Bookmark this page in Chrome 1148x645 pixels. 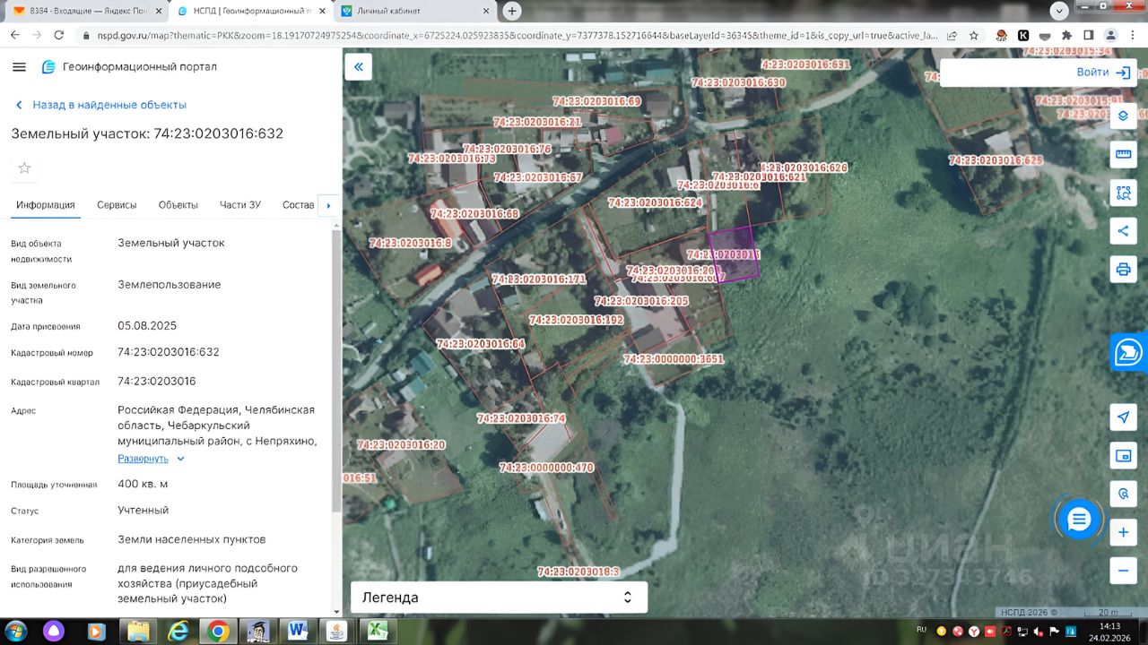pos(974,35)
